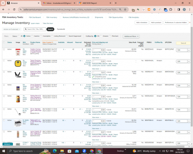Choose the Incomplete status radio filter
This screenshot has width=193, height=154.
click(x=41, y=36)
